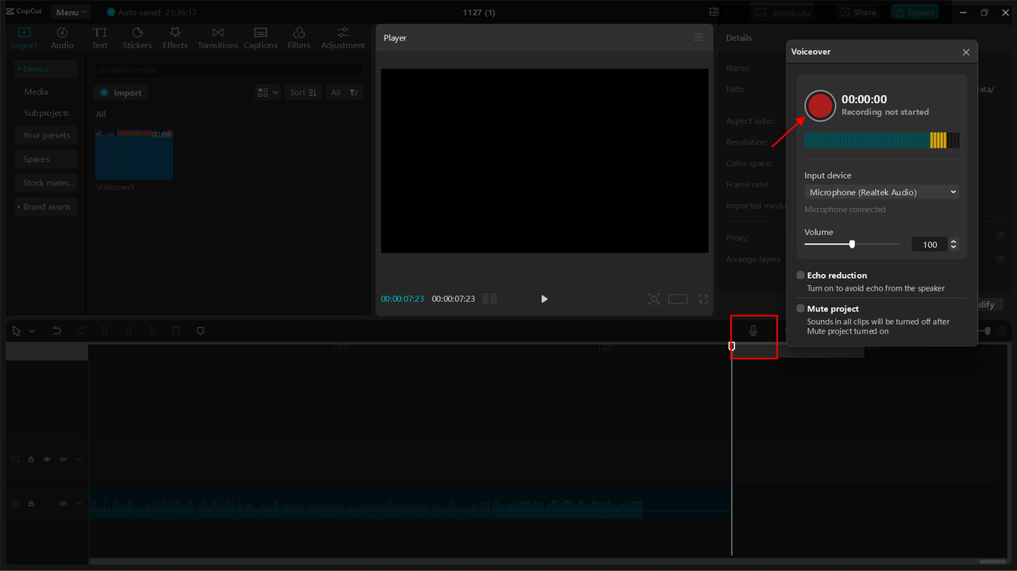Open the Effects tab
Screen dimensions: 1017x571
175,37
